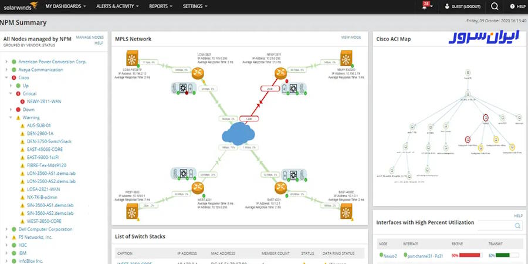Image resolution: width=528 pixels, height=264 pixels.
Task: Click the Data Ring Status column header
Action: click(x=339, y=253)
